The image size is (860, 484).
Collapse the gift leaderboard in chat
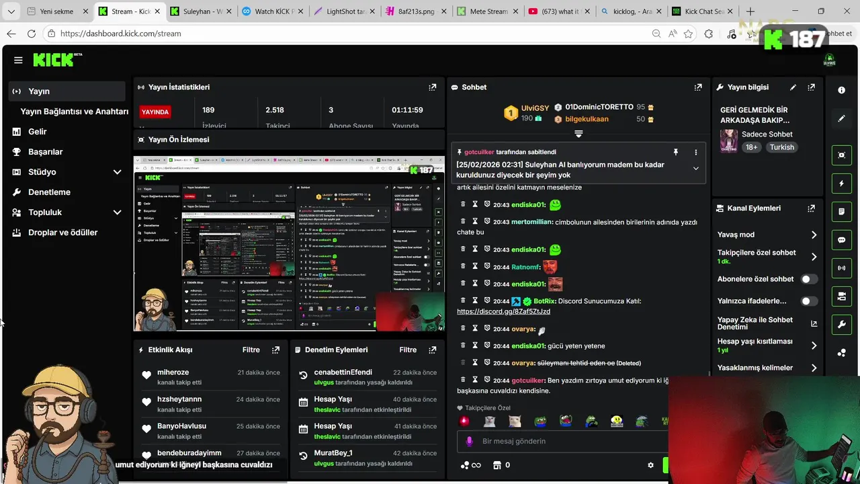(578, 134)
